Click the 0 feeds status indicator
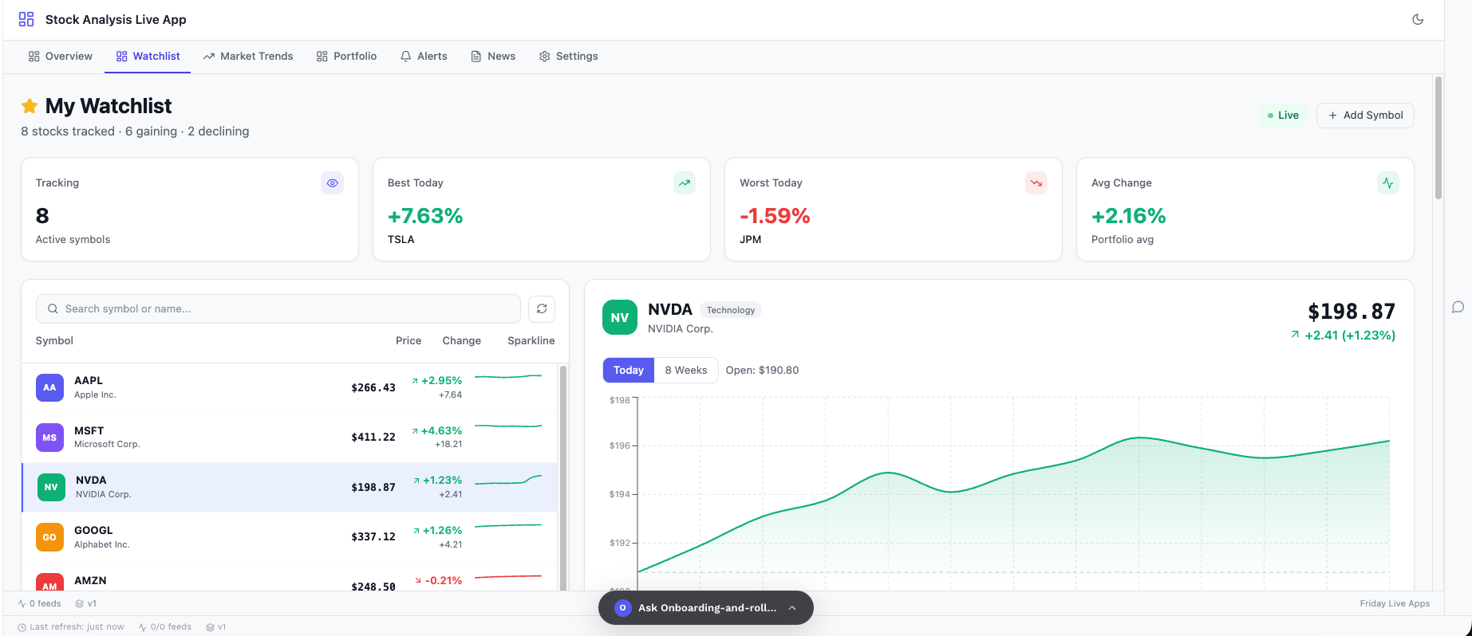The image size is (1472, 636). point(39,603)
